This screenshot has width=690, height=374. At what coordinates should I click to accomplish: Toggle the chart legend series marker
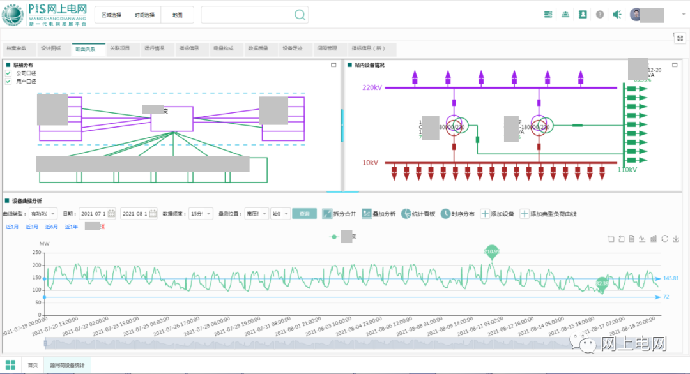pos(334,237)
